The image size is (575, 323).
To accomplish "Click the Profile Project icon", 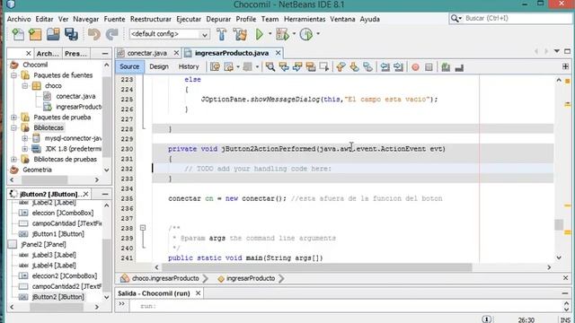I will [305, 34].
